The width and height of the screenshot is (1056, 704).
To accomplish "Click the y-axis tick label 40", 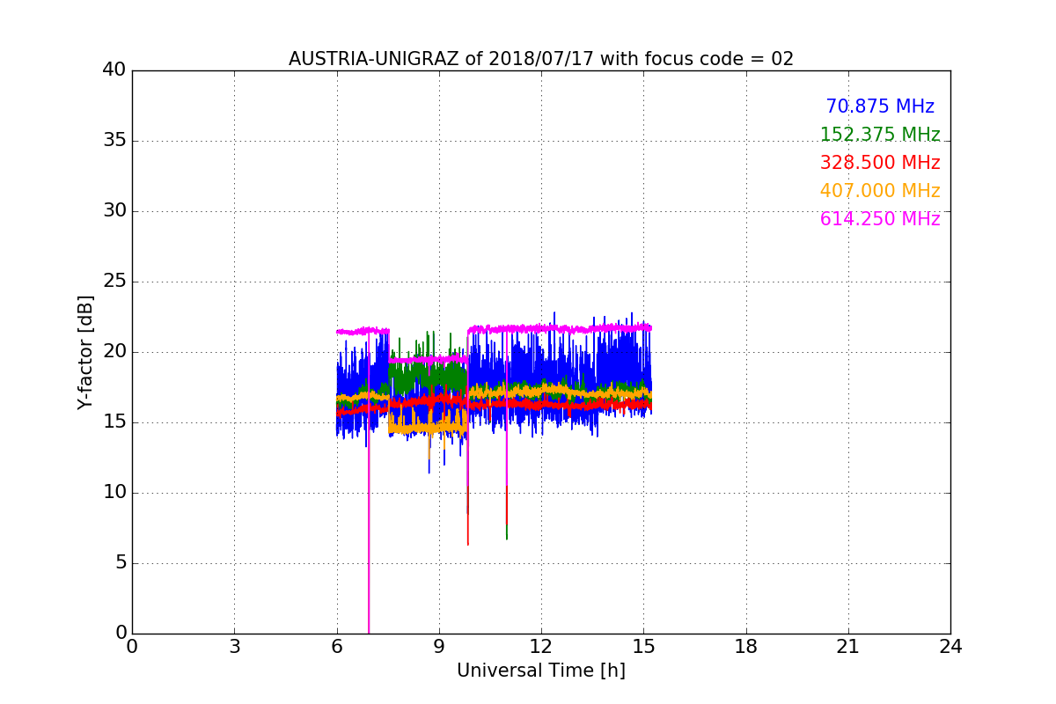I will tap(114, 70).
